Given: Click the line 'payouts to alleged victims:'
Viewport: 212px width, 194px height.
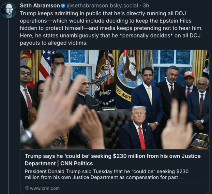Looking at the screenshot, I should 54,43.
